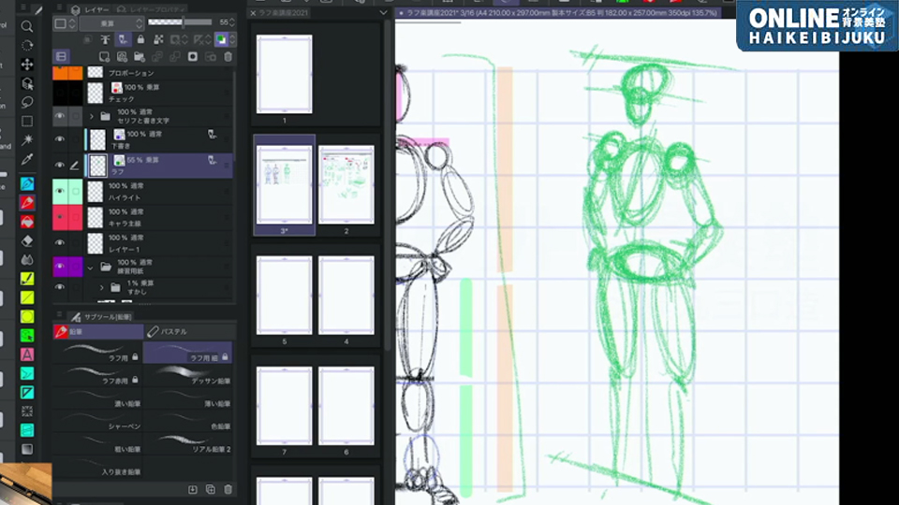Select the pink Text tool
Viewport: 899px width, 505px height.
point(27,354)
